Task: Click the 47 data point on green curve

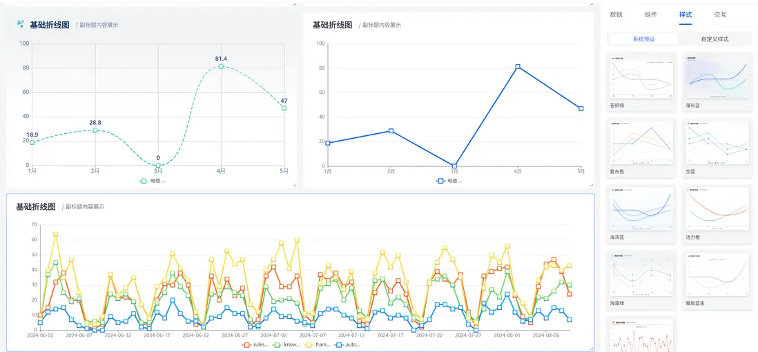Action: pos(284,108)
